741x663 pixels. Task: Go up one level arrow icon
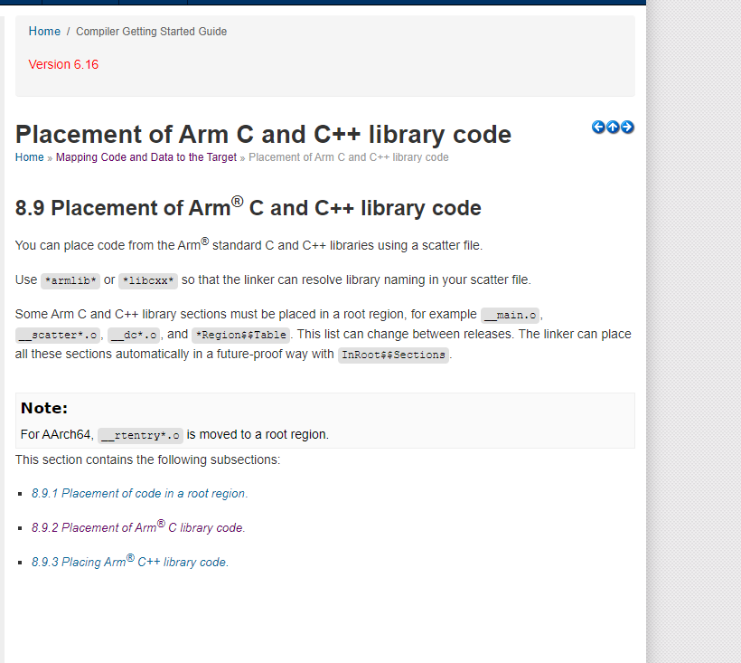(613, 127)
